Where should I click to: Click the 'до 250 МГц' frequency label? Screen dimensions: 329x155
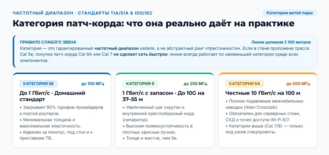pos(195,84)
